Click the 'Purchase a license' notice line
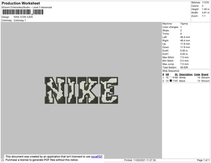Screen dimensions: 211x163 click(42, 160)
